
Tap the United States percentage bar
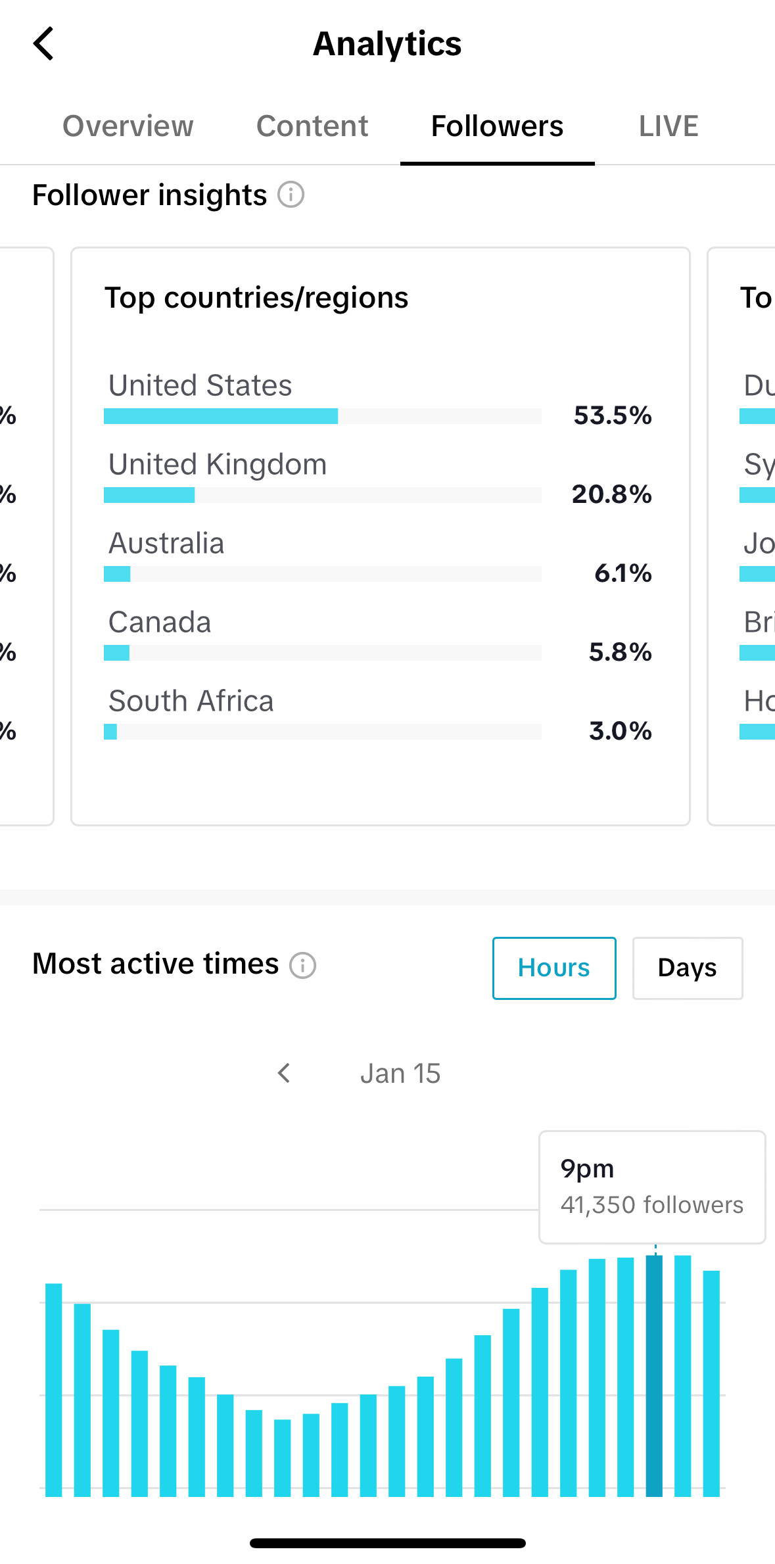pyautogui.click(x=322, y=416)
